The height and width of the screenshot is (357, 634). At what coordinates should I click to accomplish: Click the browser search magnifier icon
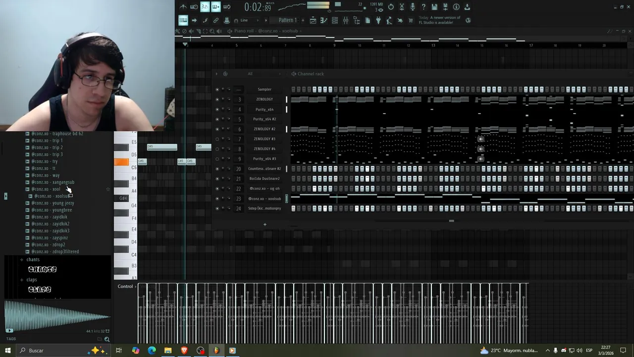[x=107, y=340]
